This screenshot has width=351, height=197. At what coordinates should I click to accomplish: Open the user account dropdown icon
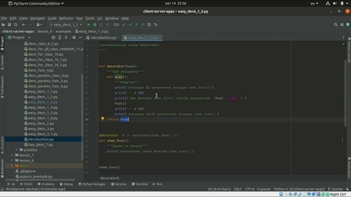tap(39, 25)
